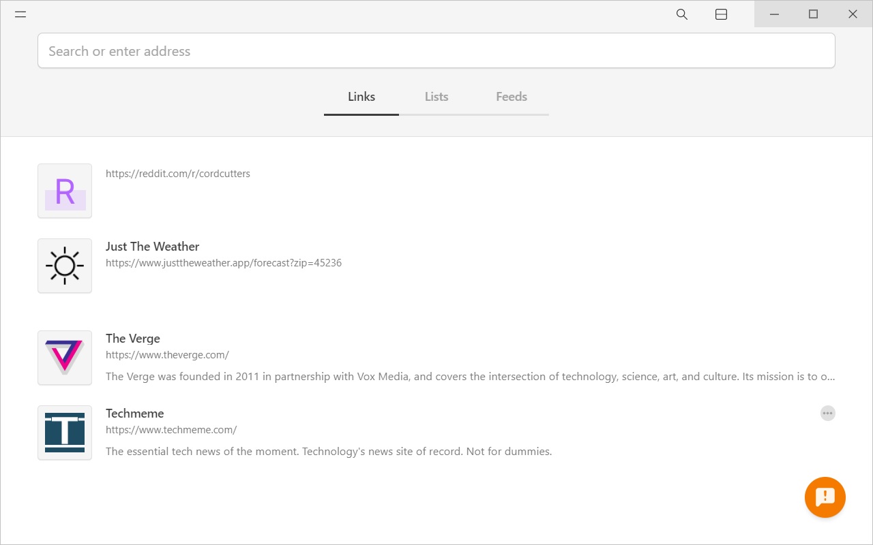Switch to the Feeds tab
This screenshot has height=545, width=873.
pos(512,97)
